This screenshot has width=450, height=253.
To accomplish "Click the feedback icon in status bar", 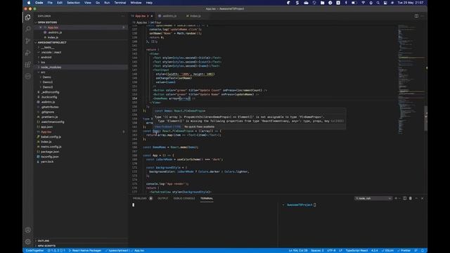I will (x=416, y=250).
